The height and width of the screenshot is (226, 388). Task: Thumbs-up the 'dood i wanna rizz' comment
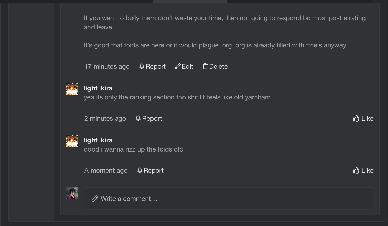[356, 170]
